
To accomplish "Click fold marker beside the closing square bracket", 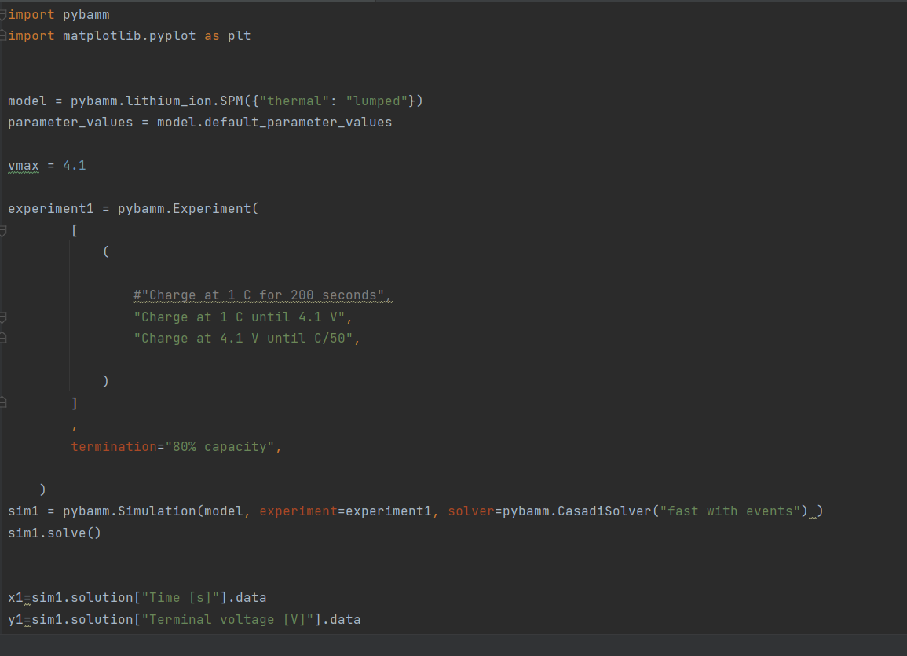I will (x=3, y=402).
